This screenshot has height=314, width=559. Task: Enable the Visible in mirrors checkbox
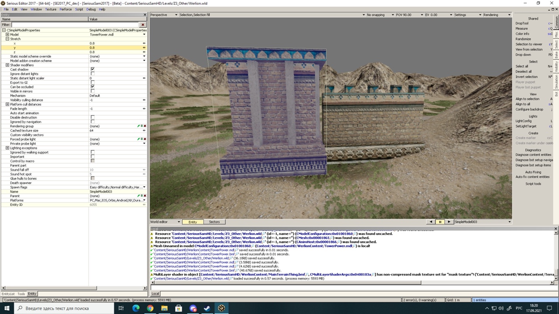[93, 91]
